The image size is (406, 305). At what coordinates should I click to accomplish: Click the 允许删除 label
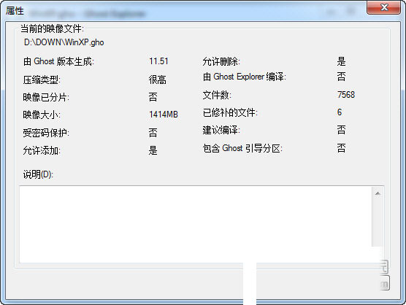tap(221, 61)
